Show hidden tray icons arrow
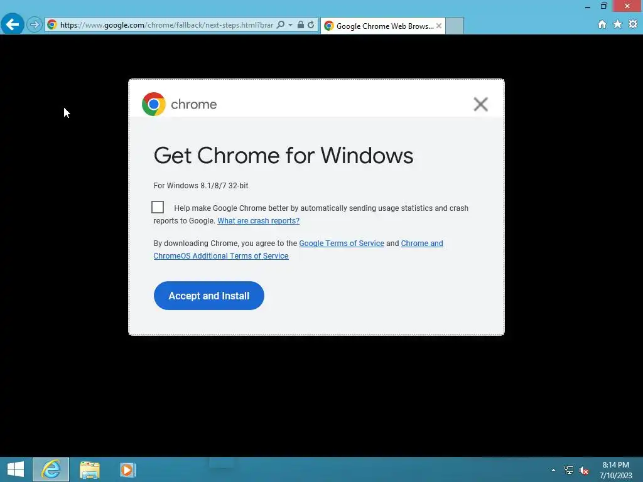This screenshot has height=482, width=643. click(x=553, y=470)
